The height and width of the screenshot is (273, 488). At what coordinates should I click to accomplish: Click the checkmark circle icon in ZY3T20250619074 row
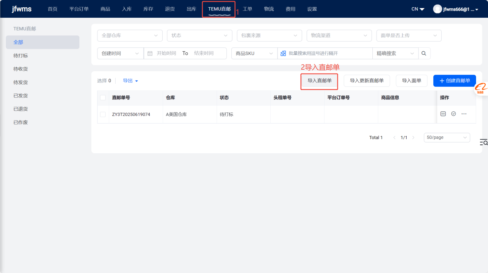pyautogui.click(x=454, y=114)
